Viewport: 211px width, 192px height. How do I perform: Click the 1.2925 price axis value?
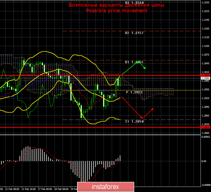coord(206,98)
